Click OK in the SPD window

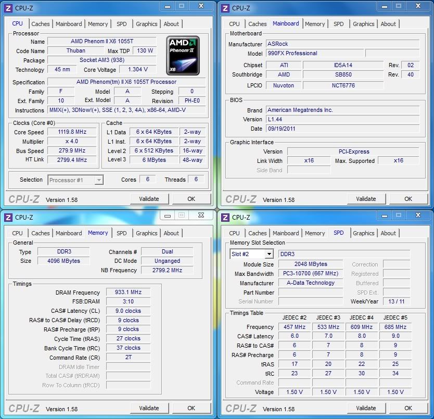(x=409, y=408)
